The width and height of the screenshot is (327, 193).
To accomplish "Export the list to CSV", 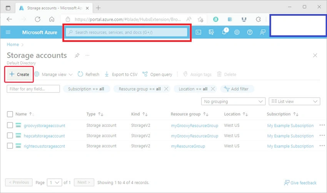I will [x=121, y=75].
